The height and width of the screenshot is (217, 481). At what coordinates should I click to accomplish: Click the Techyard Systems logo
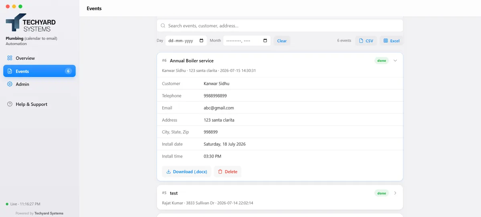[x=30, y=23]
